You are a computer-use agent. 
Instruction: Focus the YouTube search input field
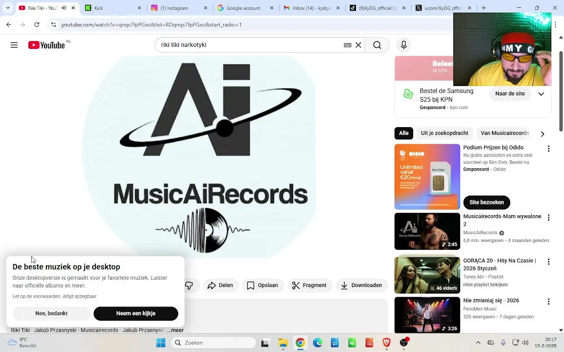[x=250, y=45]
